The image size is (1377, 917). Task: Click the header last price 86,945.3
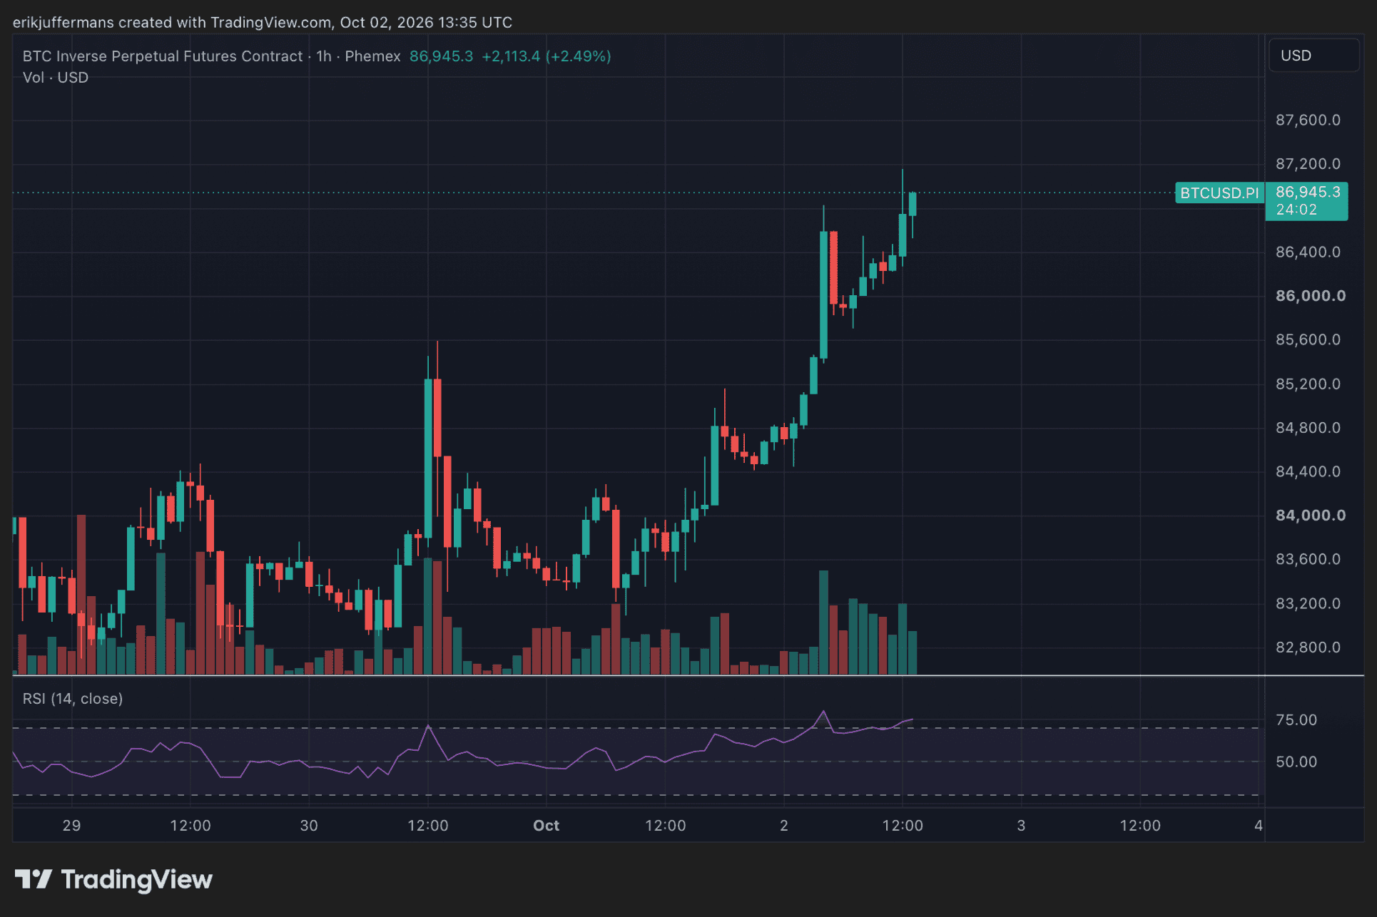[441, 56]
